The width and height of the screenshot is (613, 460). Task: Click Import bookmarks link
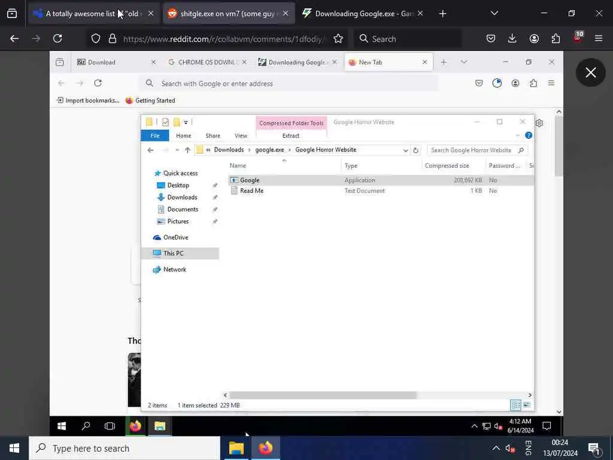tap(88, 101)
